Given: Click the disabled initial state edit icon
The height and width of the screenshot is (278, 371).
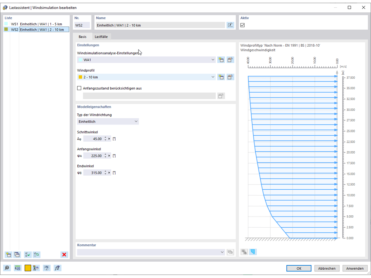Looking at the screenshot, I should 221,96.
